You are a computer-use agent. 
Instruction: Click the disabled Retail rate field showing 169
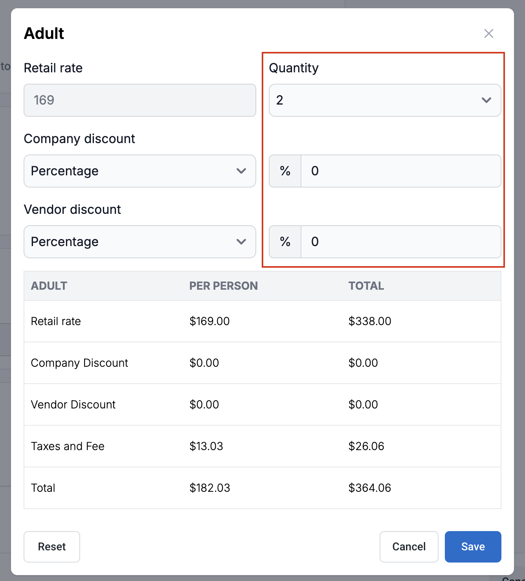coord(140,100)
